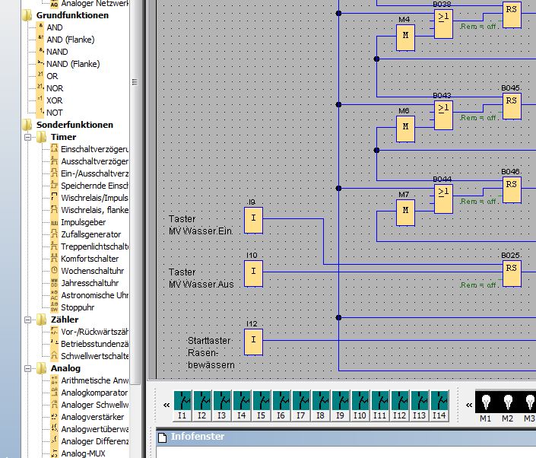Select the Impulsgeber tree entry
Viewport: 536px width, 458px height.
[82, 222]
